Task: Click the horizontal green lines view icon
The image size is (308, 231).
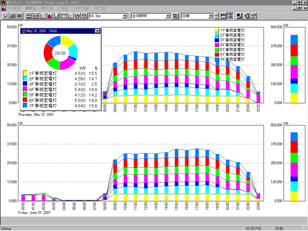Action: tap(29, 16)
